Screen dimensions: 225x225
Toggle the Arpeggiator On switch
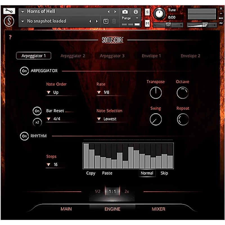(x=24, y=71)
